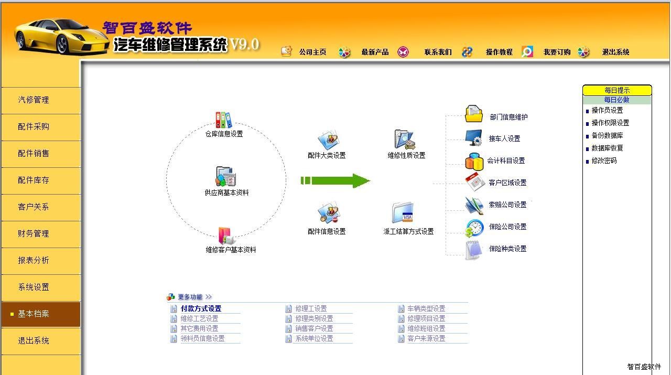Screen dimensions: 671x375
Task: Click 退出系统 in the sidebar
Action: pyautogui.click(x=40, y=341)
